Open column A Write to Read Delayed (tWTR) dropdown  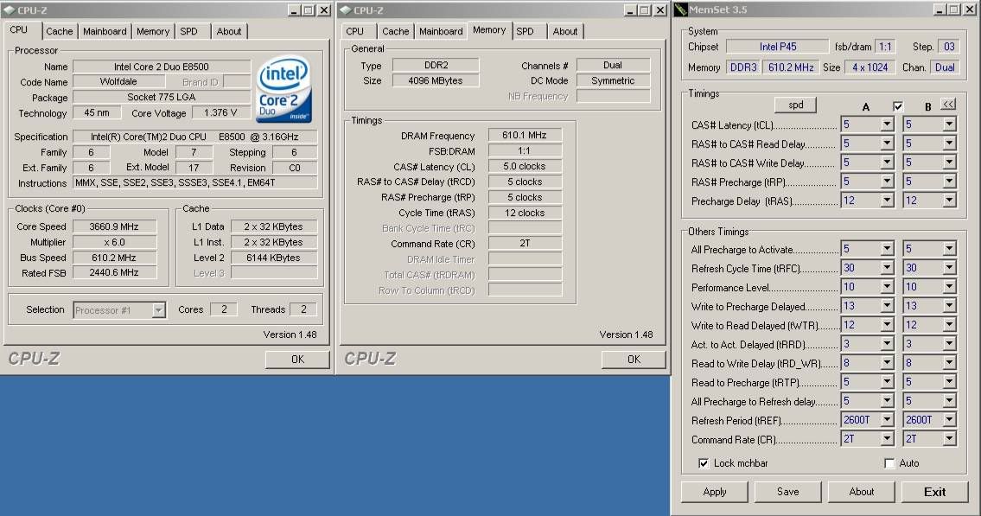pos(887,325)
